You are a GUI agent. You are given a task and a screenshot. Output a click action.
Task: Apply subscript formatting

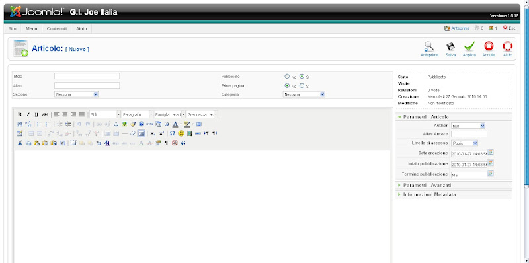click(153, 134)
